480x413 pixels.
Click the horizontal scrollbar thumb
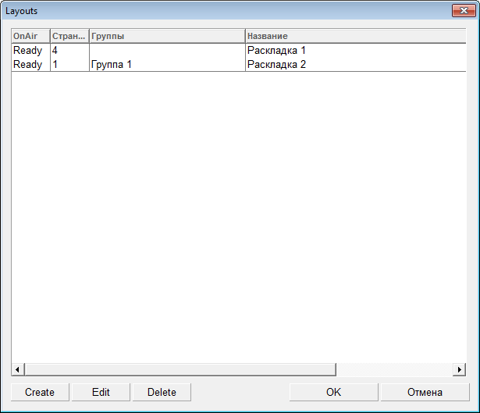pos(180,369)
